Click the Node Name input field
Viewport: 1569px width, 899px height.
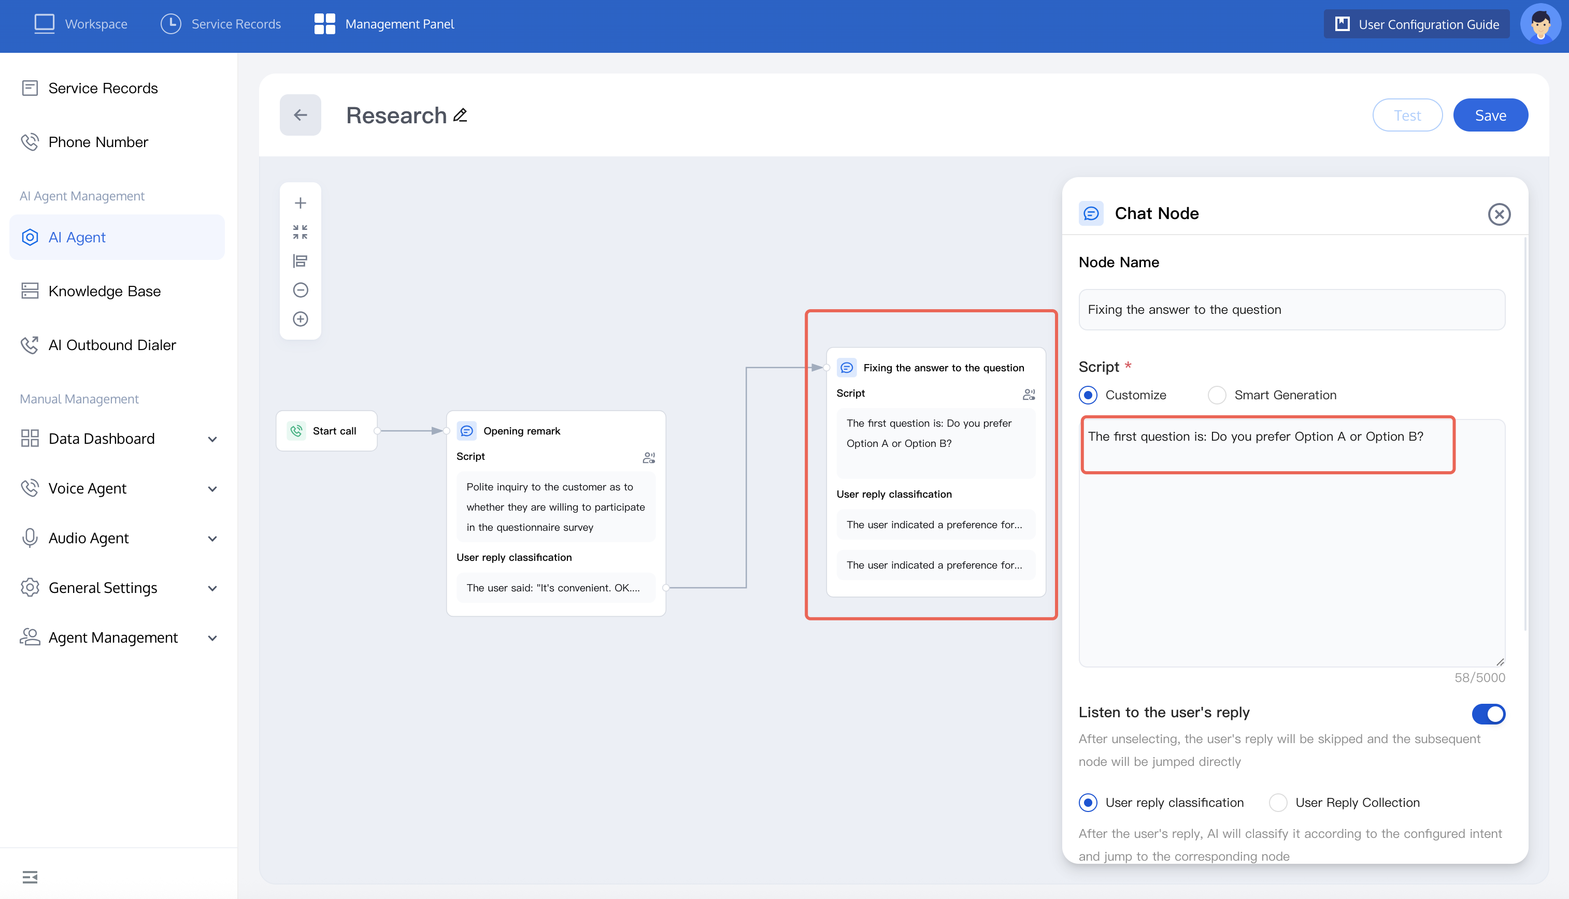1291,309
